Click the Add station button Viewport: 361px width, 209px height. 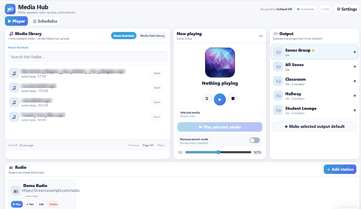coord(340,169)
